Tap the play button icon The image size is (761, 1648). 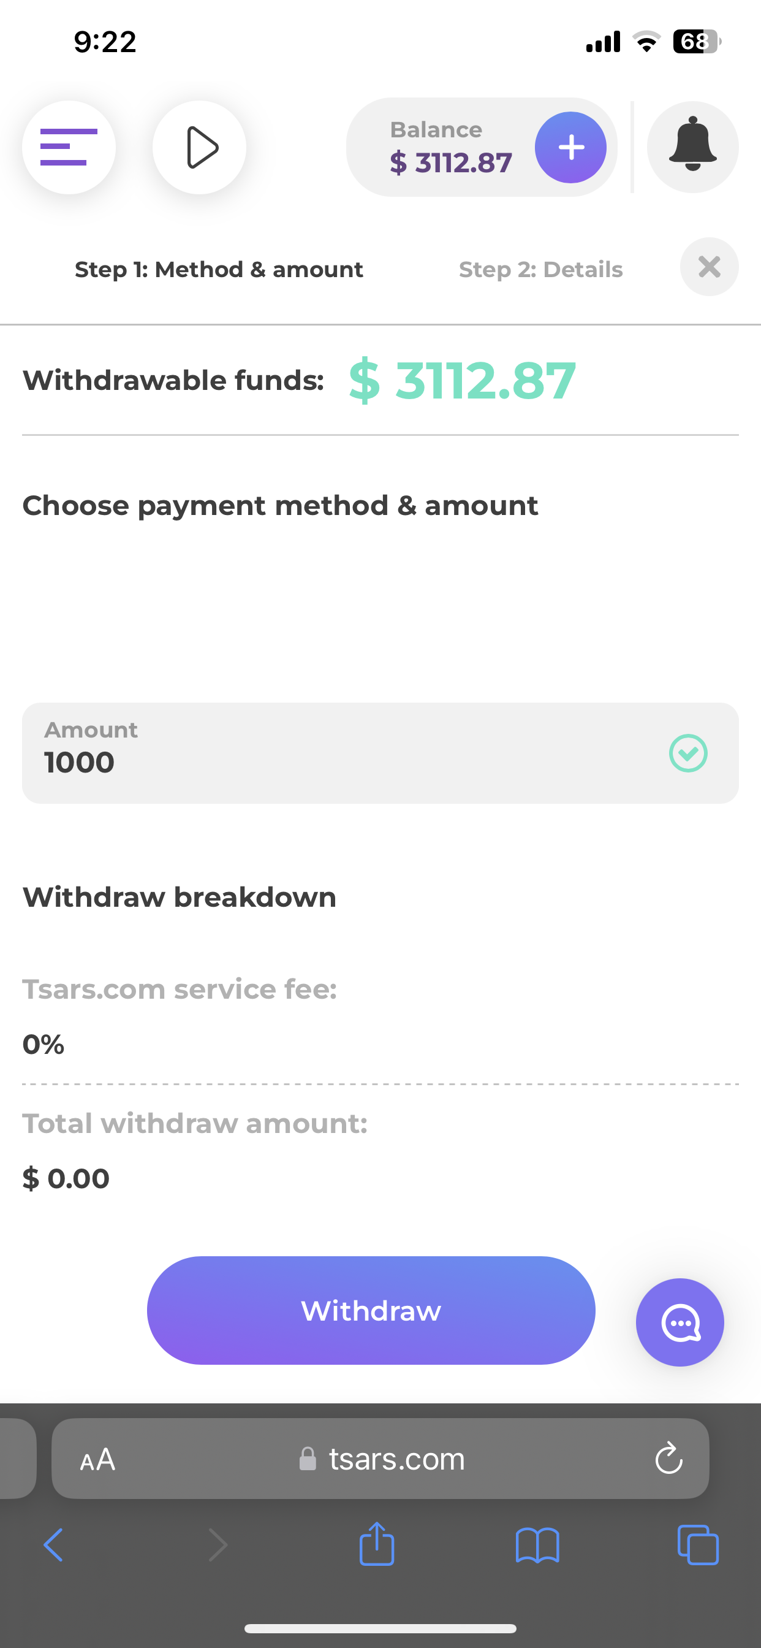200,147
